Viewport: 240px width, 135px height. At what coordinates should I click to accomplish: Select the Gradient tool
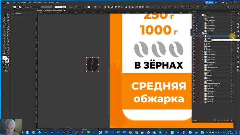[8, 42]
